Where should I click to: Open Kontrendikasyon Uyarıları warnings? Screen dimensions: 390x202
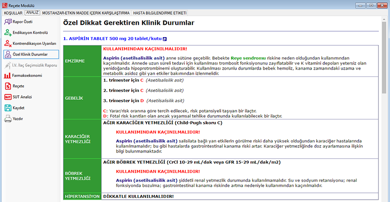click(x=34, y=44)
